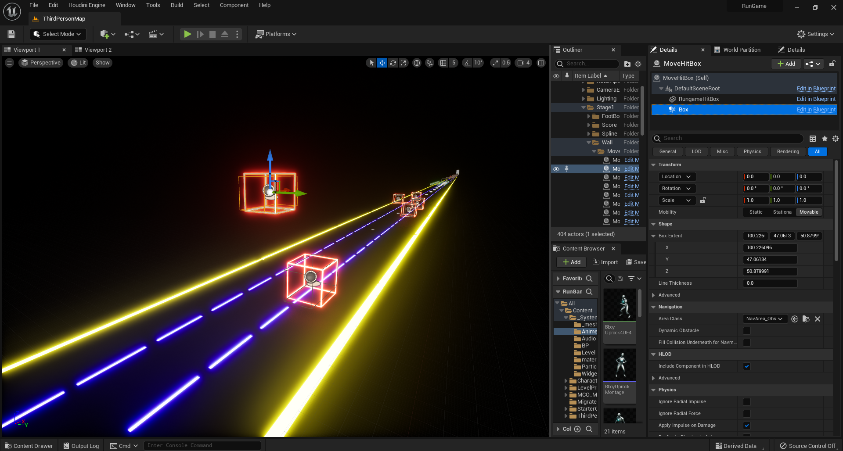The width and height of the screenshot is (843, 451).
Task: Activate the Translate objects tool
Action: (382, 63)
